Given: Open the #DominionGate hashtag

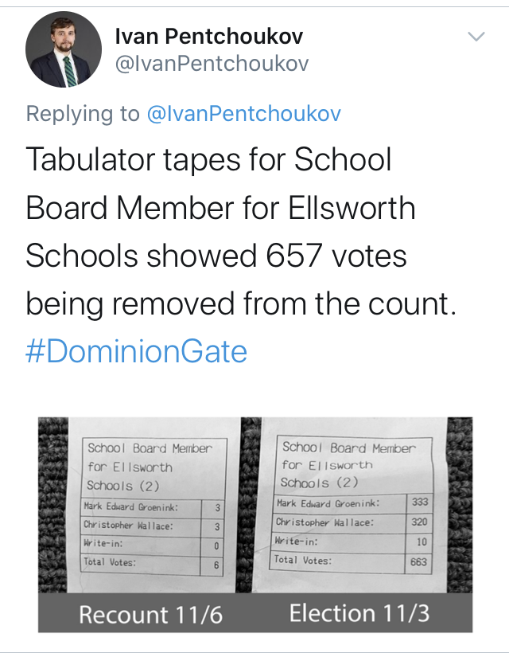Looking at the screenshot, I should coord(137,351).
